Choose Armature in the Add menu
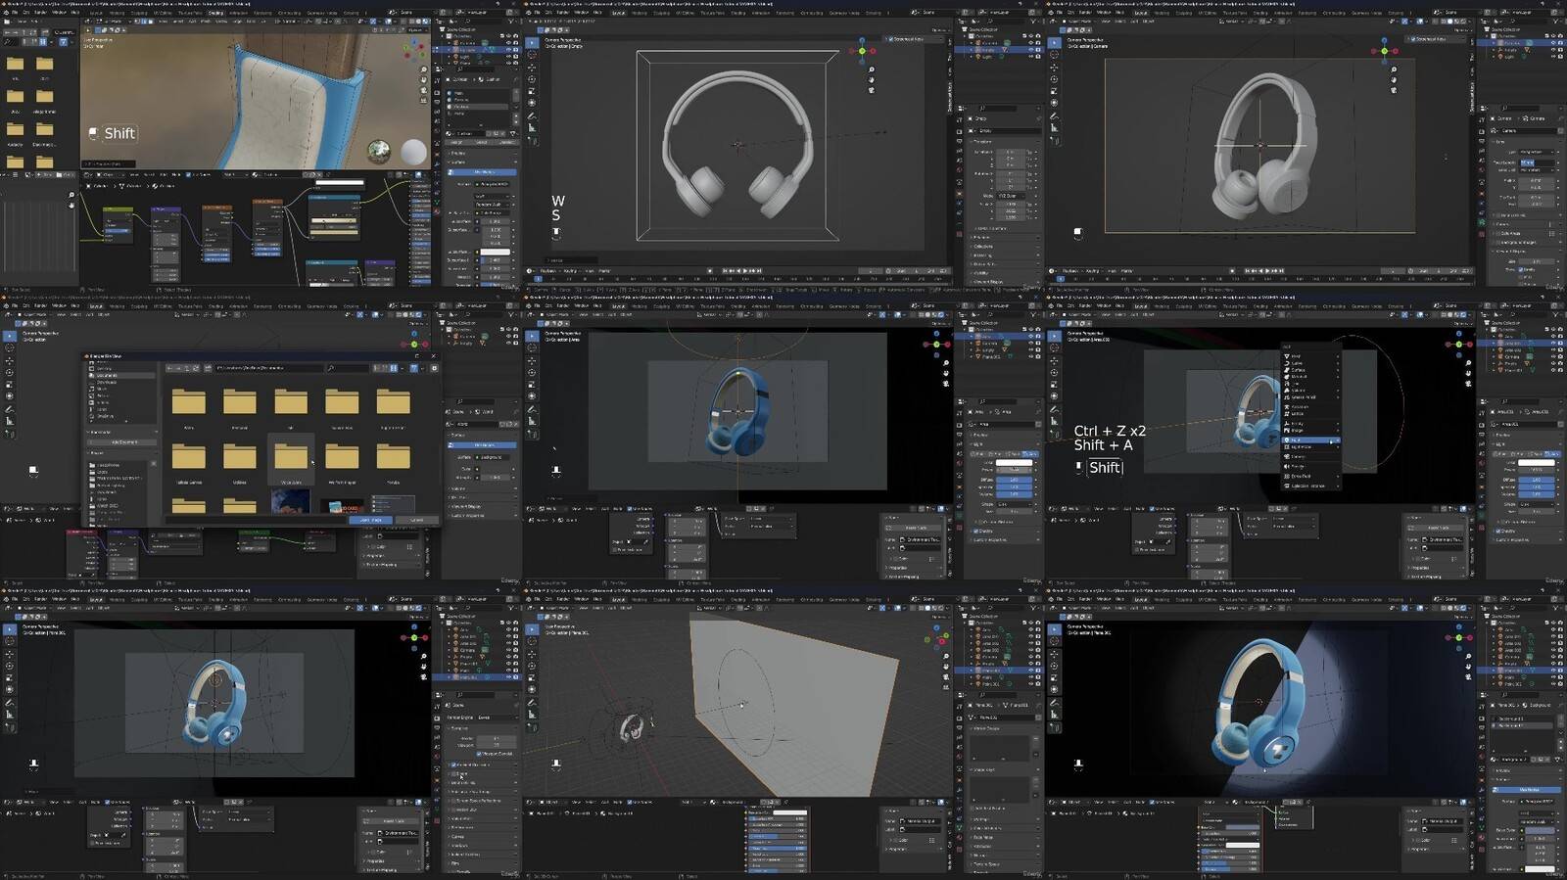The height and width of the screenshot is (880, 1567). click(1310, 407)
